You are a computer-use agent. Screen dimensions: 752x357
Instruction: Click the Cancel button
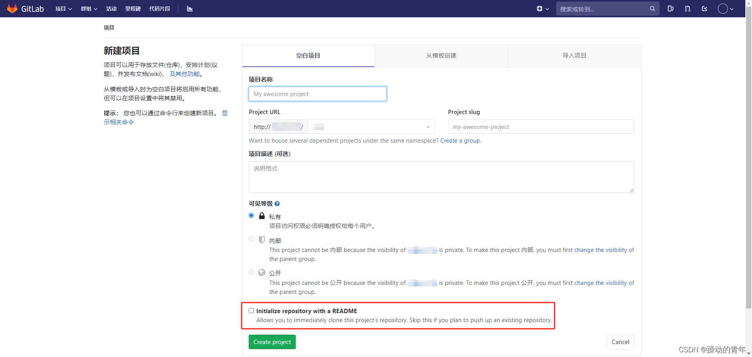[x=620, y=342]
